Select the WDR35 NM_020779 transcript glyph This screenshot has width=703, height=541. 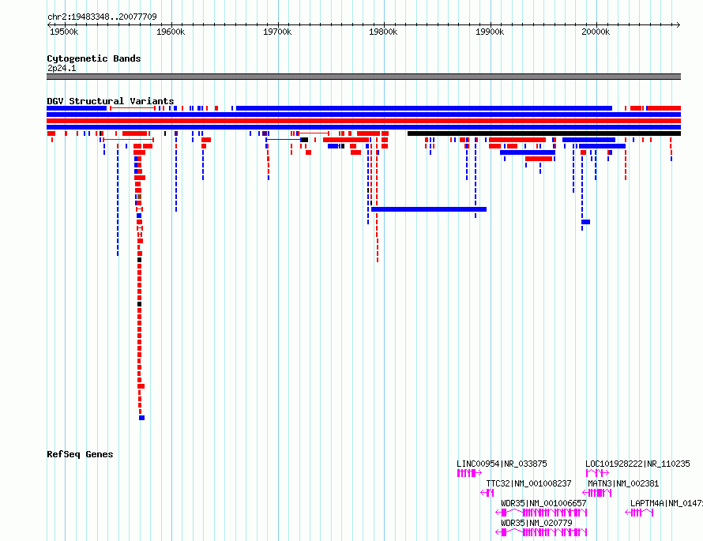coord(541,532)
